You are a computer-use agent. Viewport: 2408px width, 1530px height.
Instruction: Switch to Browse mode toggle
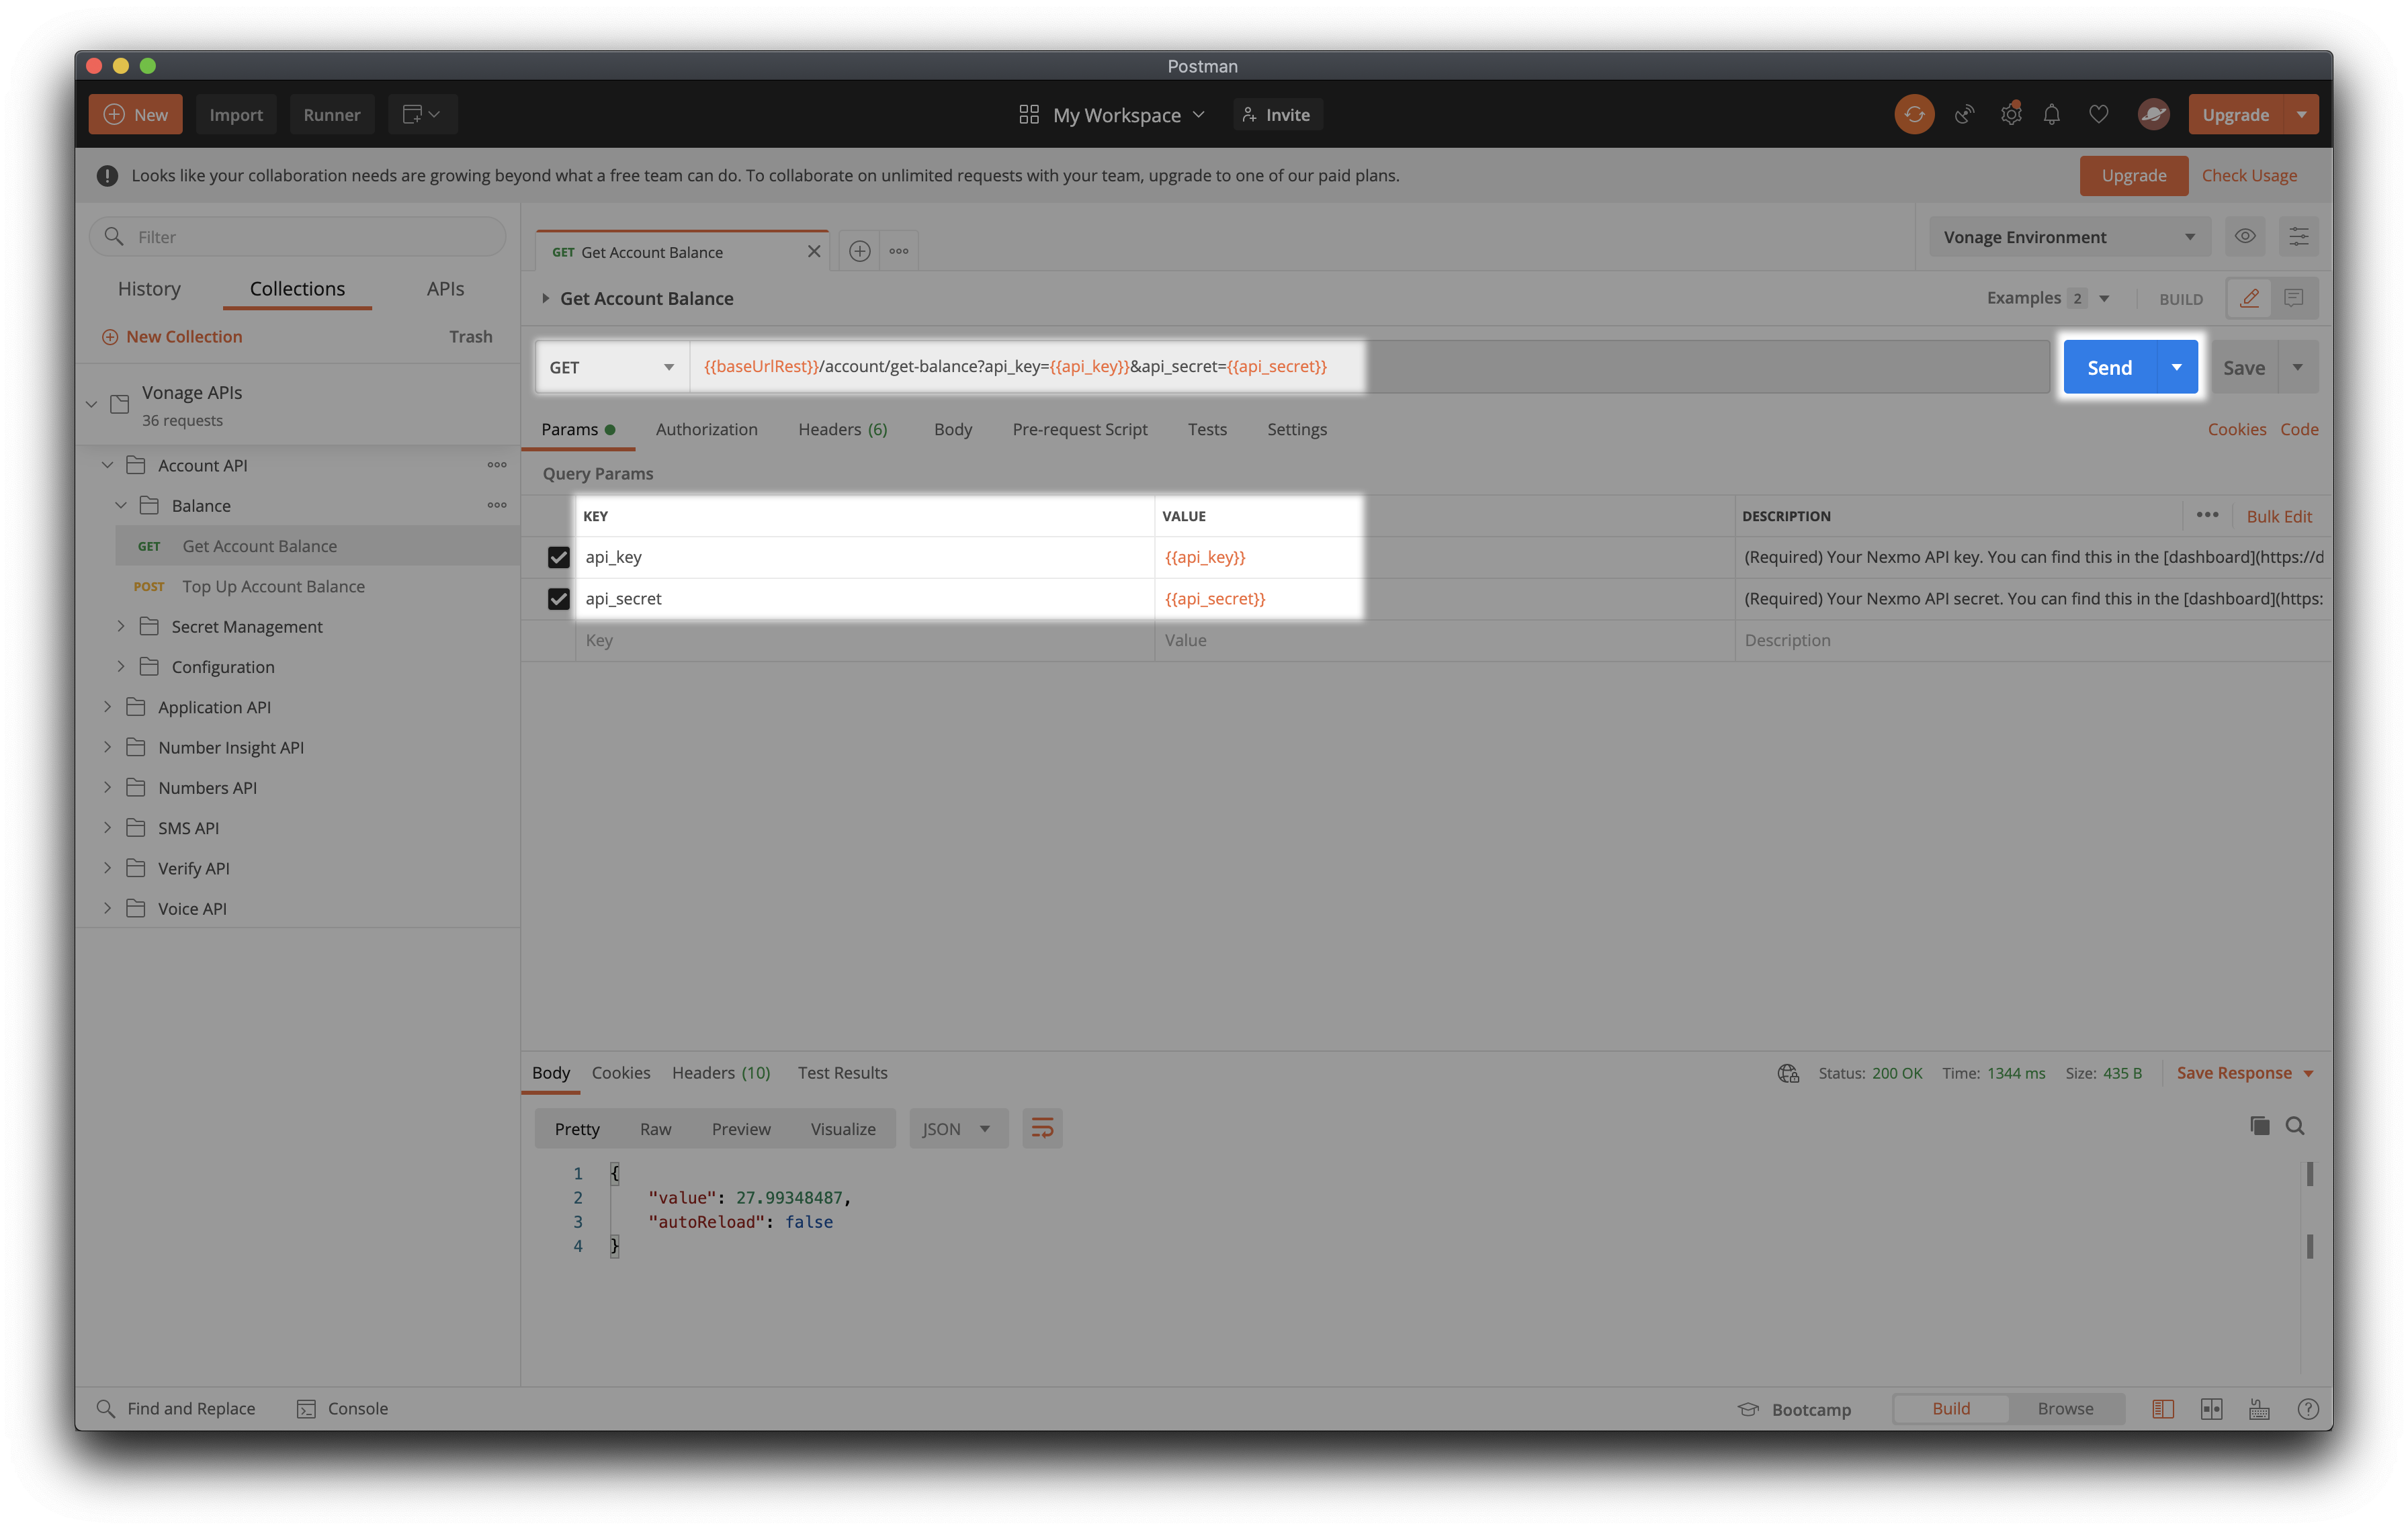(x=2065, y=1408)
